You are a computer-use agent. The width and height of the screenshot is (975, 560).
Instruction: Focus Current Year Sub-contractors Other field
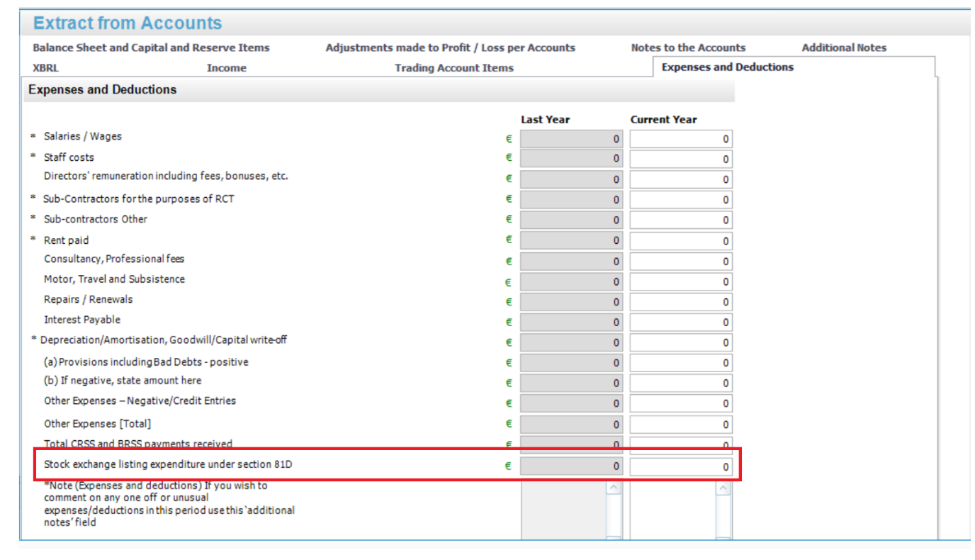coord(681,220)
